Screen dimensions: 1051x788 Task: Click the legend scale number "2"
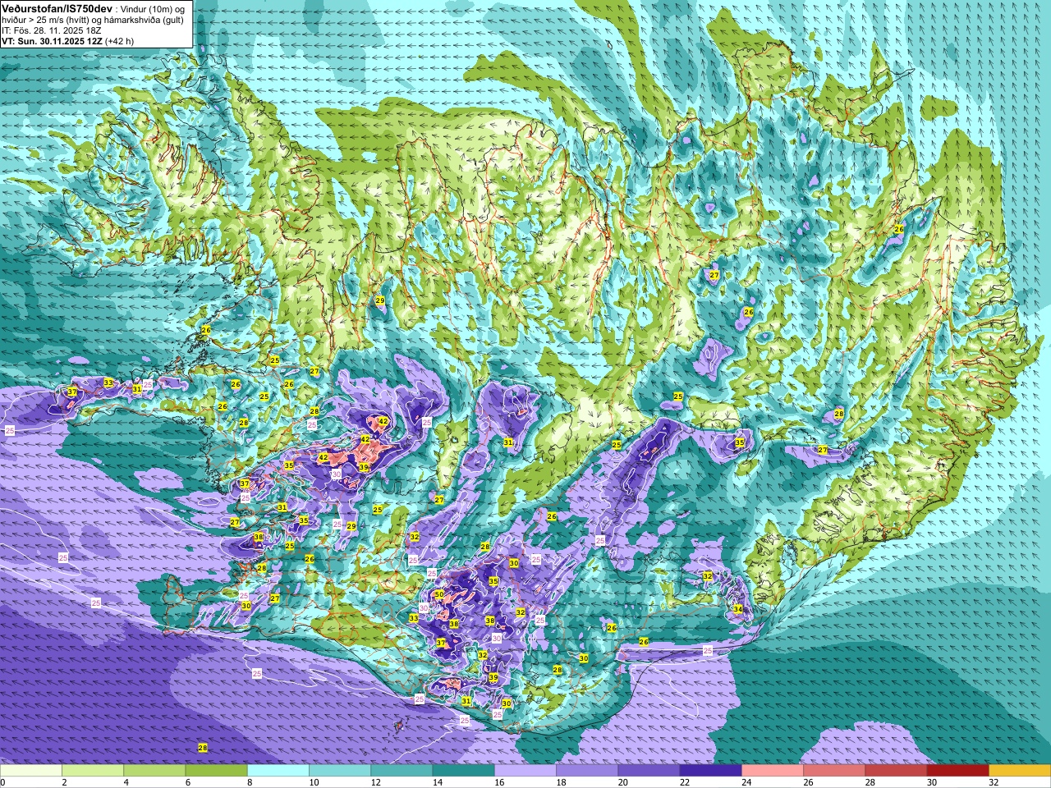[x=63, y=783]
